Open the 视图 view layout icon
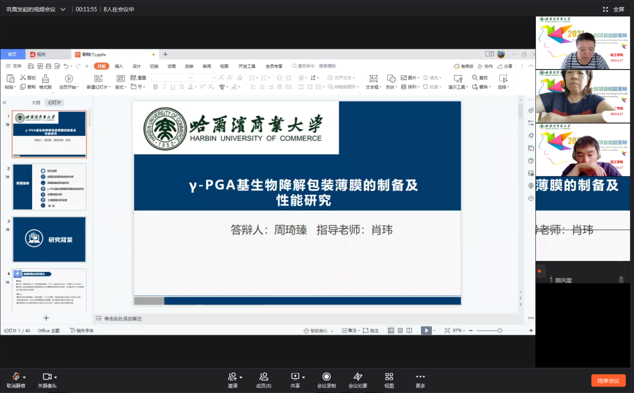Image resolution: width=634 pixels, height=393 pixels. point(389,376)
